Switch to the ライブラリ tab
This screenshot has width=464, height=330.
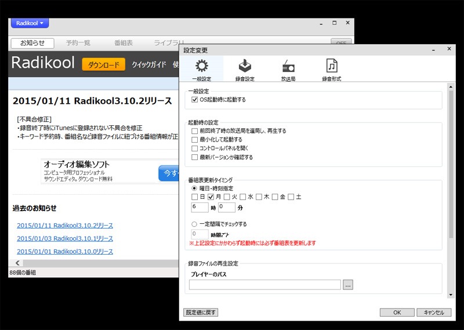(169, 43)
